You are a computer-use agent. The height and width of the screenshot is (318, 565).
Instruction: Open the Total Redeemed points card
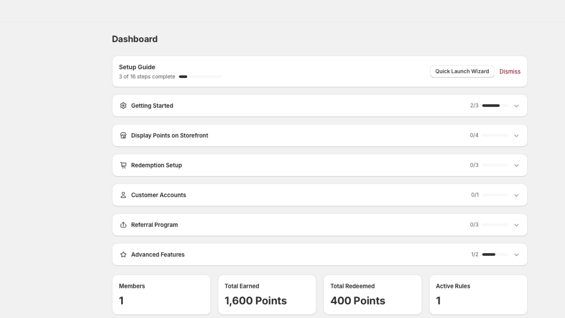pos(373,295)
